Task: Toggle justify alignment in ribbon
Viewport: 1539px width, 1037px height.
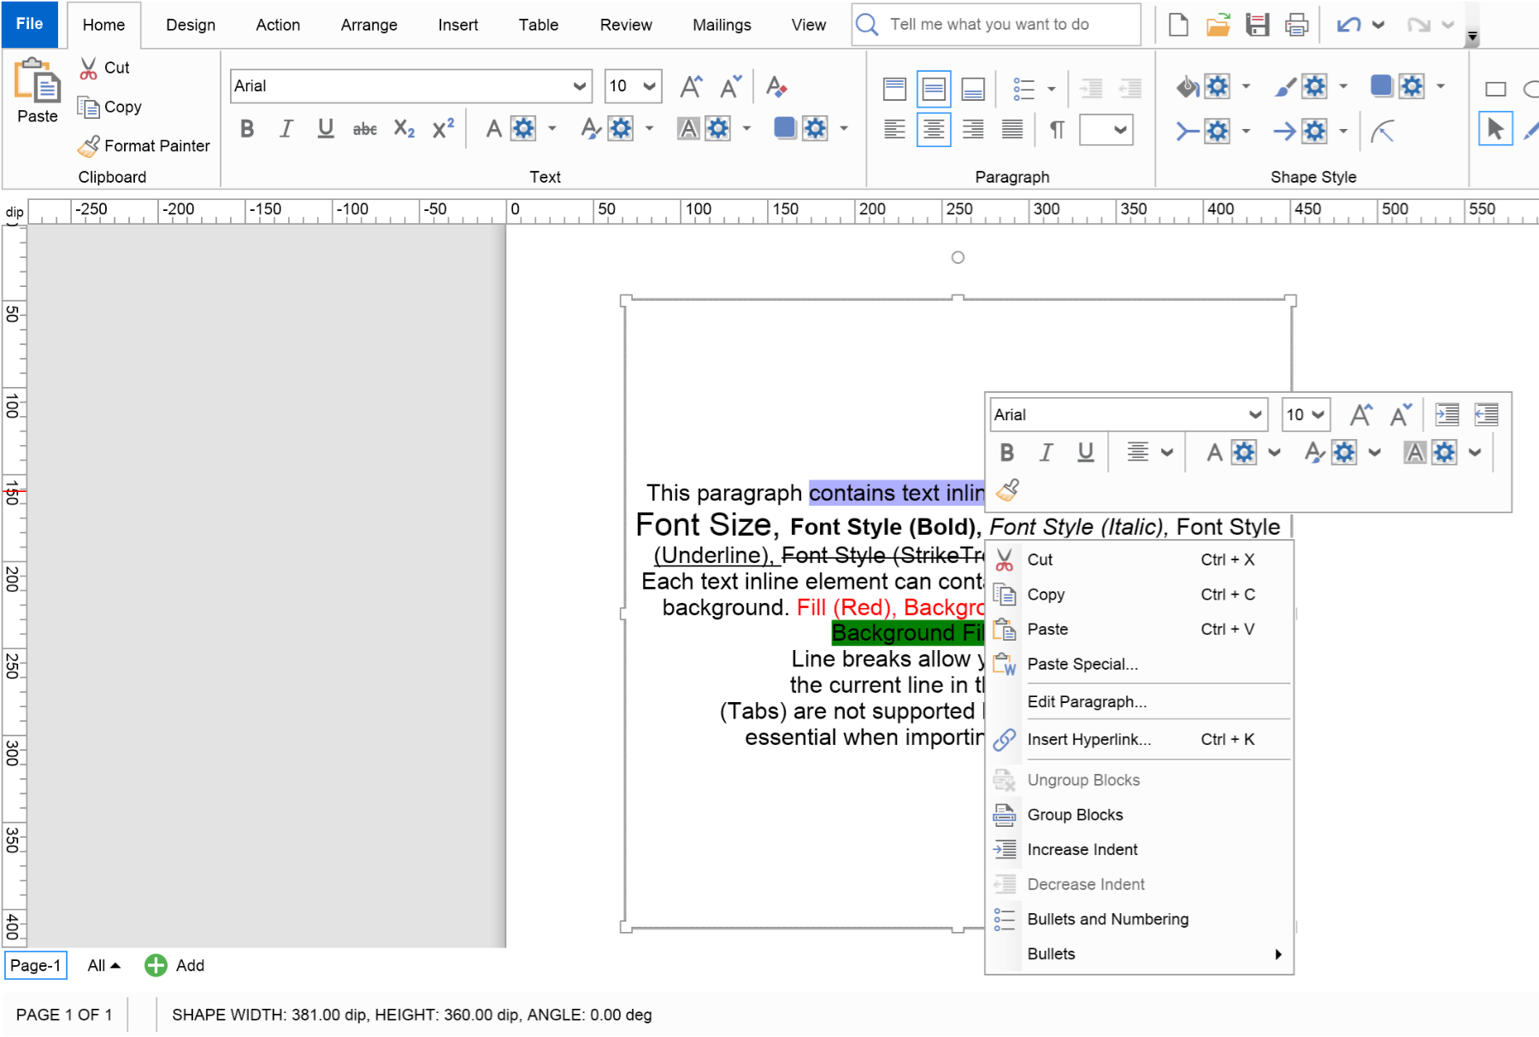Action: [1012, 130]
